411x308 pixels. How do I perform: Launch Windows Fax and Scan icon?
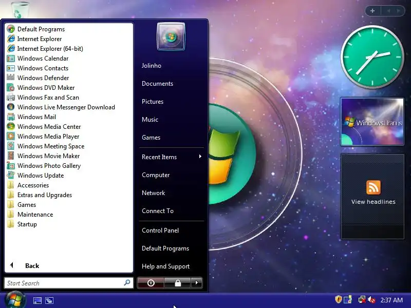[11, 98]
